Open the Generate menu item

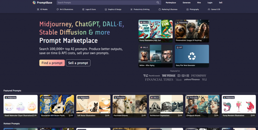pos(187,3)
